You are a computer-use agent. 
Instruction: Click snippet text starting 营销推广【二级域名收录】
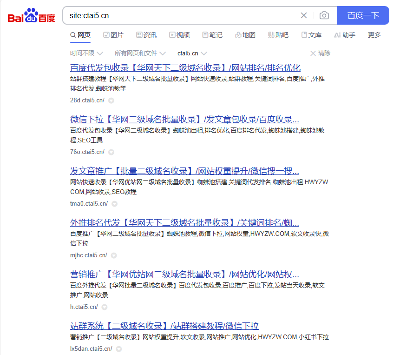(x=199, y=337)
